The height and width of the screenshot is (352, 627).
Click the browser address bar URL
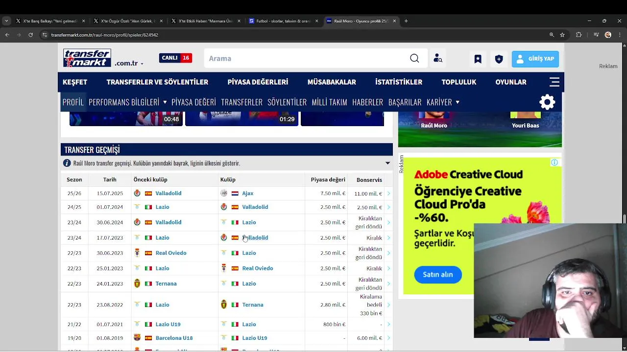[x=104, y=35]
